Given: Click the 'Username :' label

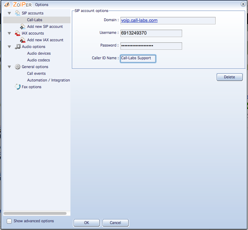Looking at the screenshot, I should click(x=109, y=33).
